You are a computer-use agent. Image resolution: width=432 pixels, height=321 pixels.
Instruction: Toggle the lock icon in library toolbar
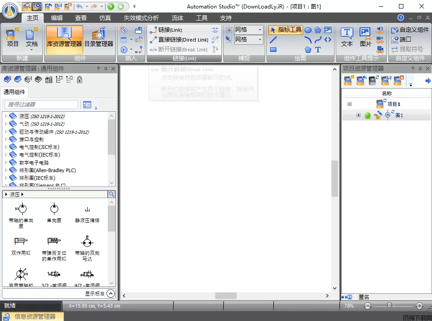coord(80,80)
